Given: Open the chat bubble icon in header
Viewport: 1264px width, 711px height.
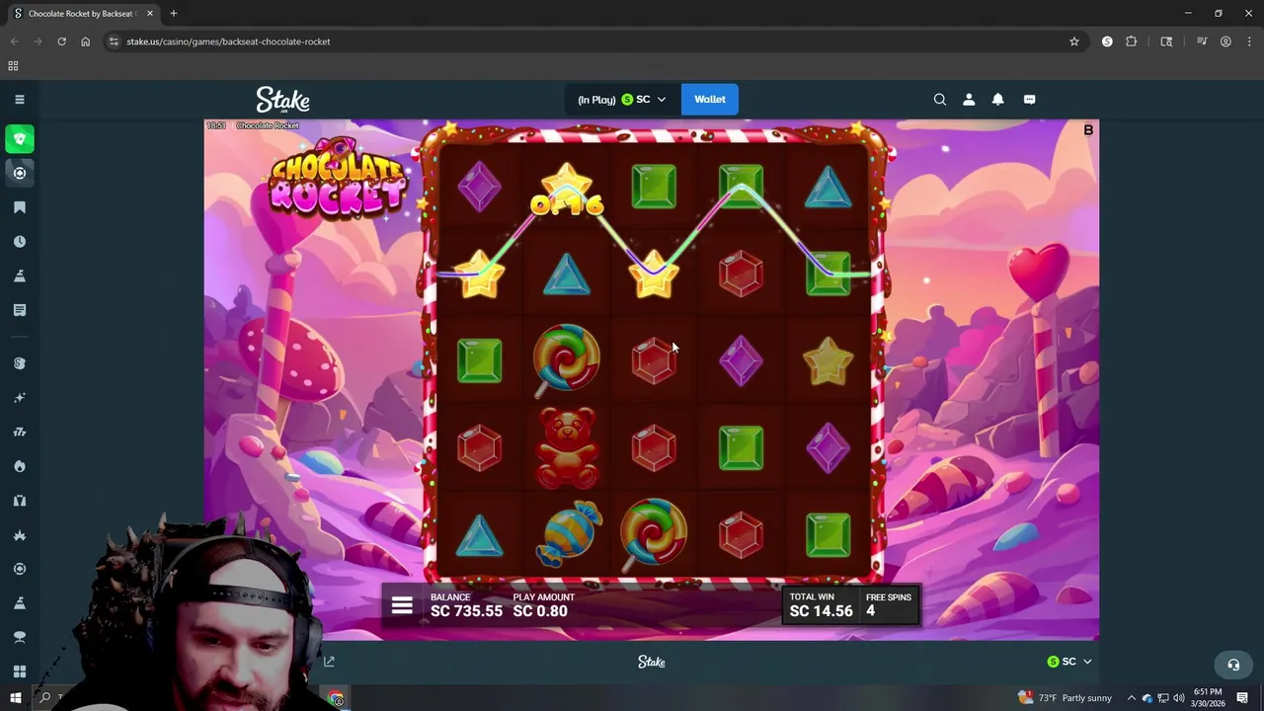Looking at the screenshot, I should click(1029, 99).
